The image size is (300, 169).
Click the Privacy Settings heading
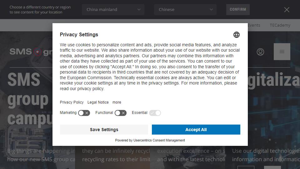[x=79, y=34]
